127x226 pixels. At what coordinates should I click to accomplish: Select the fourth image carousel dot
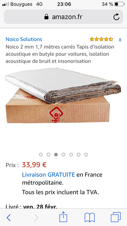click(63, 155)
